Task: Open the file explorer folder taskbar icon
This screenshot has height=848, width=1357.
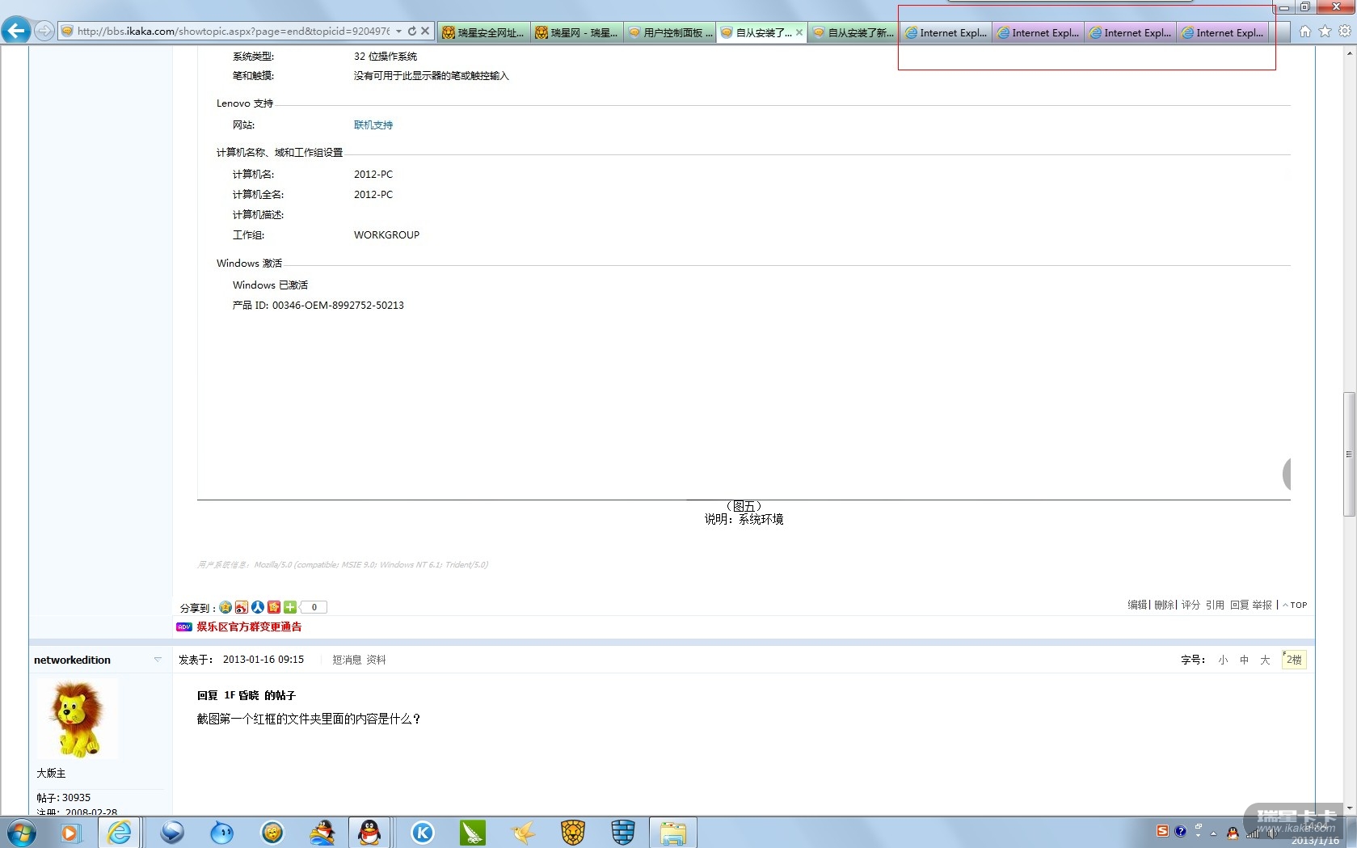Action: coord(673,833)
